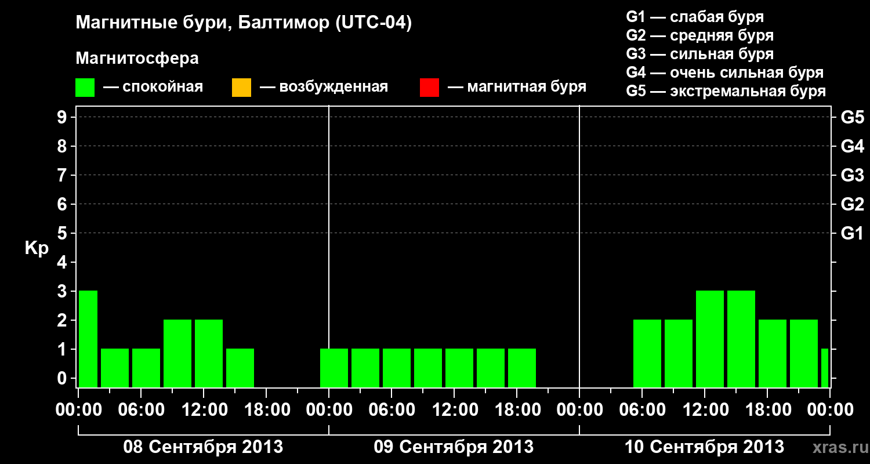Screen dimensions: 870x464
Task: Click the right axis label G4
Action: click(853, 146)
